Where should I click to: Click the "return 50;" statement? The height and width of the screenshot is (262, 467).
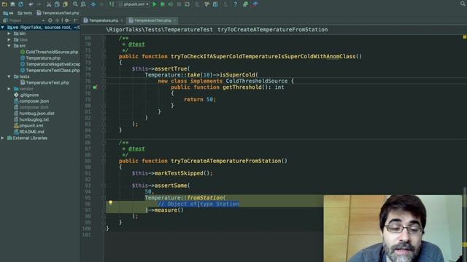[199, 100]
